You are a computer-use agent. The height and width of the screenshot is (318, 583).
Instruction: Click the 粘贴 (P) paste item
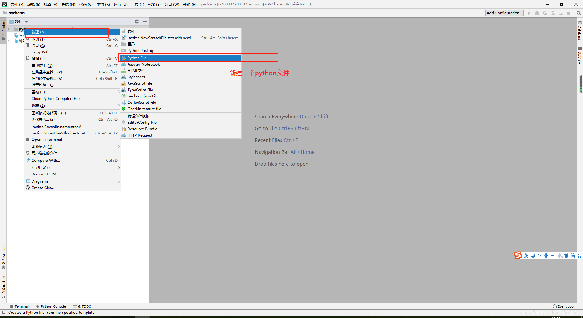tap(73, 59)
